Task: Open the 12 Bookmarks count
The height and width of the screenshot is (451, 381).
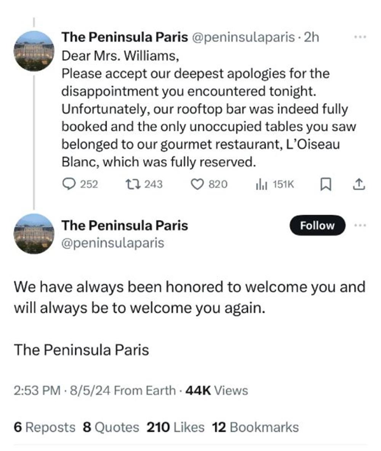Action: coord(255,427)
